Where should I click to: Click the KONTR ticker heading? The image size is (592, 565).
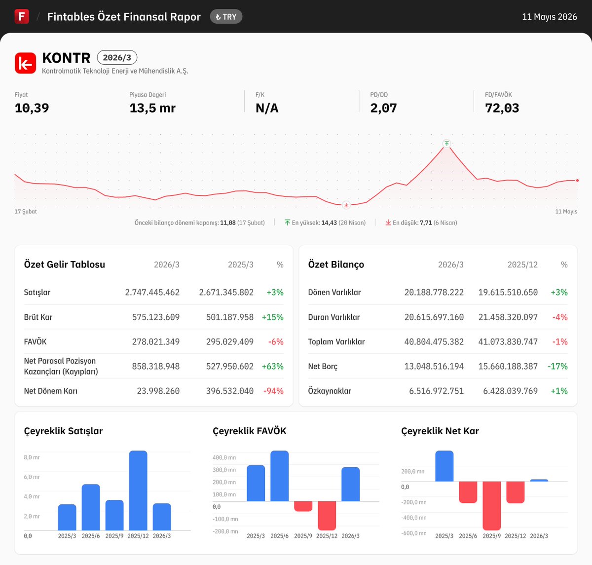[x=67, y=58]
